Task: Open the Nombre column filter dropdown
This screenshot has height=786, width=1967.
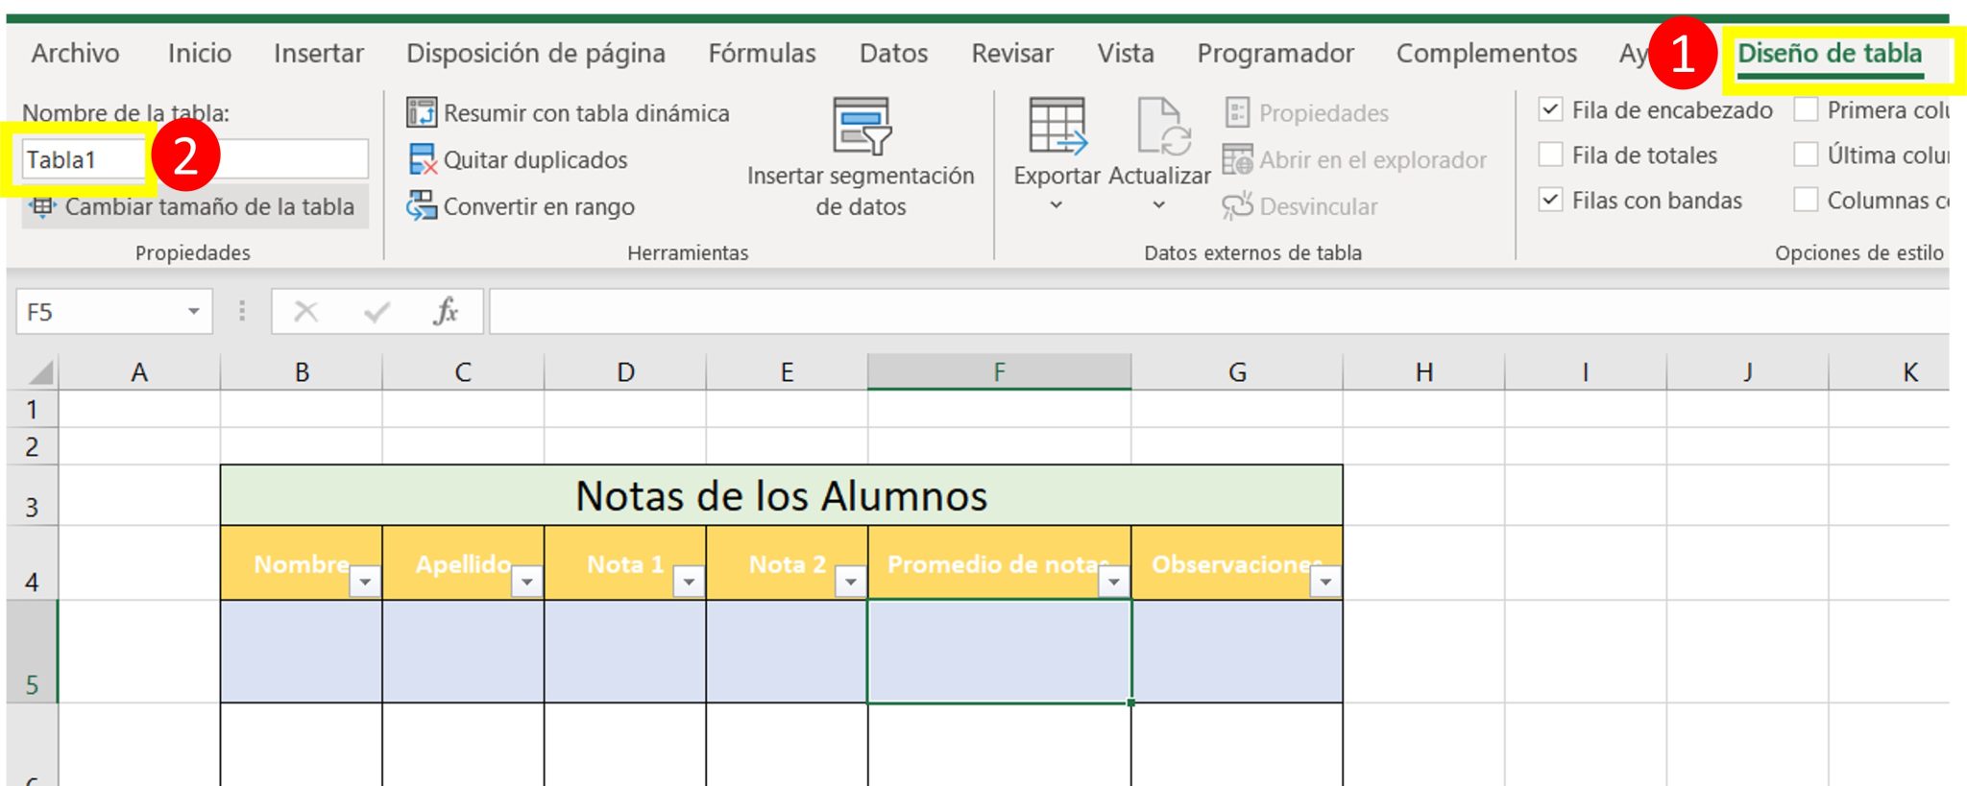Action: pyautogui.click(x=365, y=582)
